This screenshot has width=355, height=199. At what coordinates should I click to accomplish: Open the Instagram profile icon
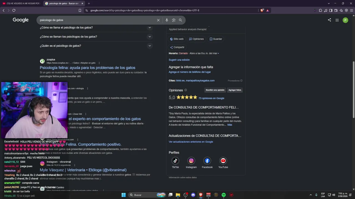(191, 161)
